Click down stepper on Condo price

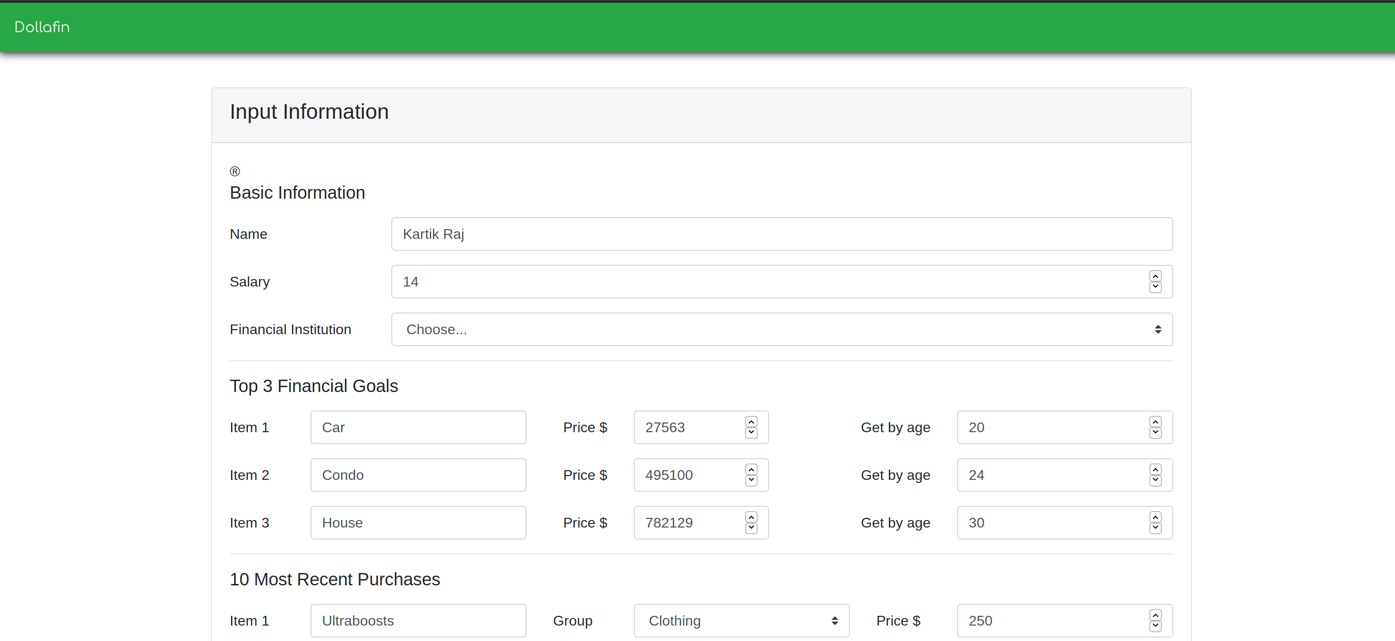tap(751, 481)
